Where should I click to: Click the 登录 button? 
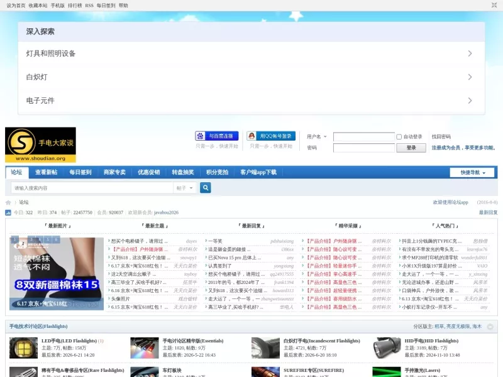tap(411, 148)
